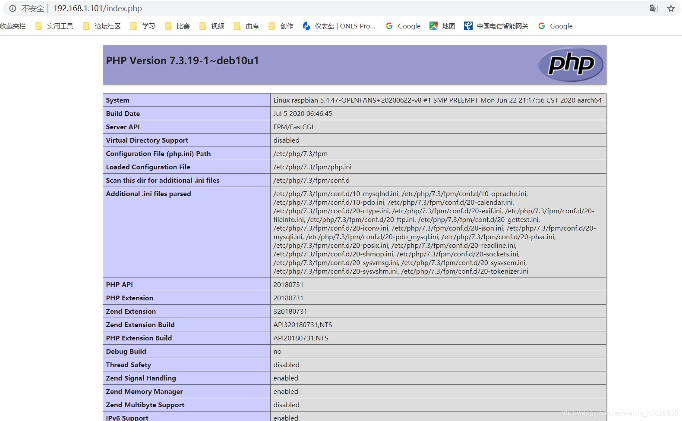This screenshot has height=421, width=682.
Task: Click the Thread Safety label
Action: pos(129,365)
